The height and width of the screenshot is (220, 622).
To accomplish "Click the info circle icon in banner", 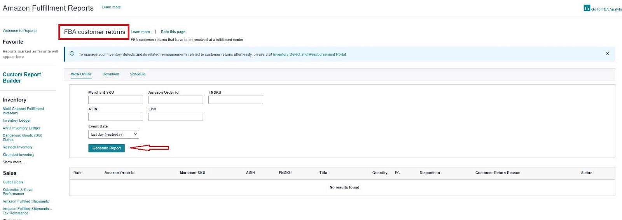I will pyautogui.click(x=72, y=54).
